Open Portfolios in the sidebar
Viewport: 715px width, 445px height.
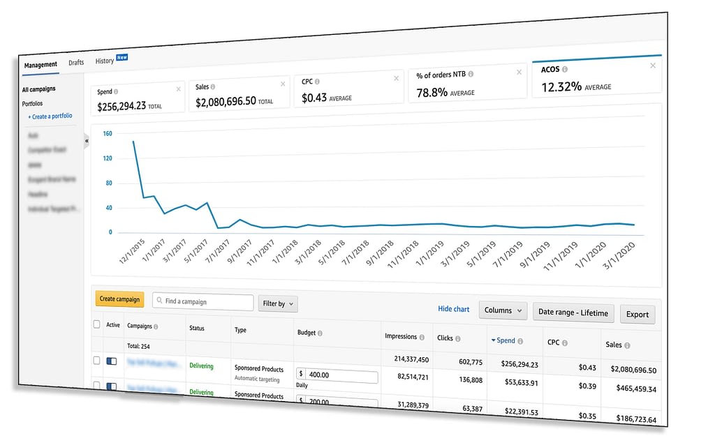[32, 103]
